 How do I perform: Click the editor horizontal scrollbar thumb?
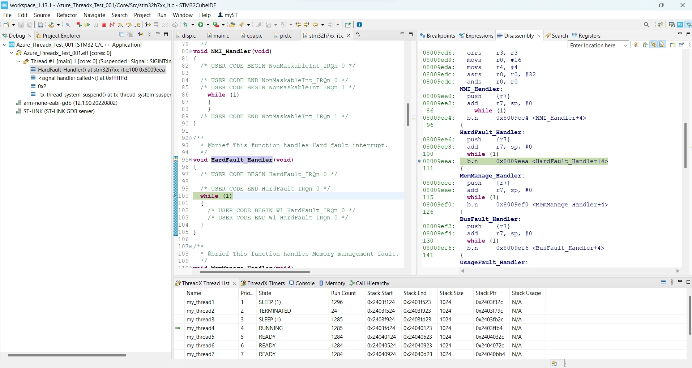pos(255,272)
